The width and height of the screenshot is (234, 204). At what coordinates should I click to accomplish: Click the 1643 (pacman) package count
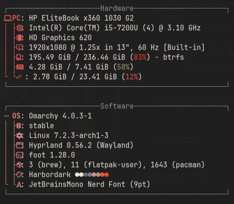(x=178, y=165)
